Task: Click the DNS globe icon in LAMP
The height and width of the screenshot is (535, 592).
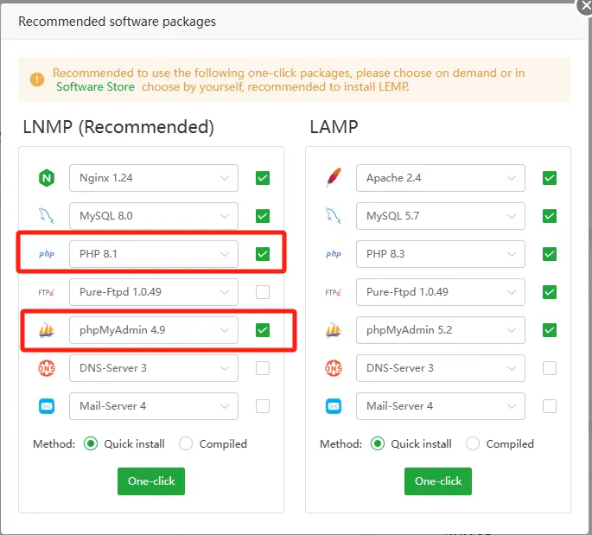Action: [334, 368]
